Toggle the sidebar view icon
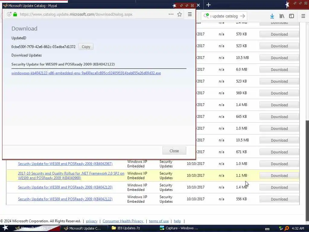309x232 pixels. (291, 16)
